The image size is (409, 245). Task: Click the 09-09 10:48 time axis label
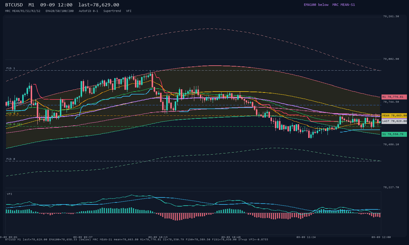[231, 237]
